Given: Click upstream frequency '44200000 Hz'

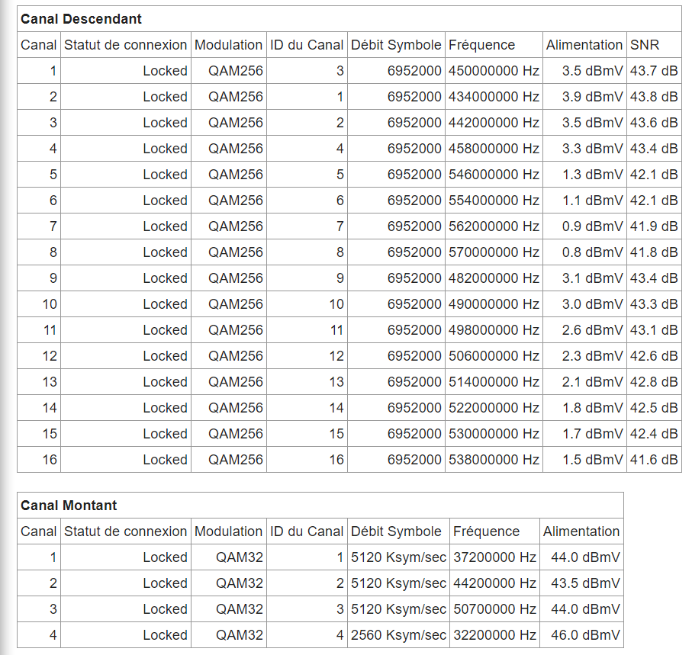Looking at the screenshot, I should tap(494, 583).
